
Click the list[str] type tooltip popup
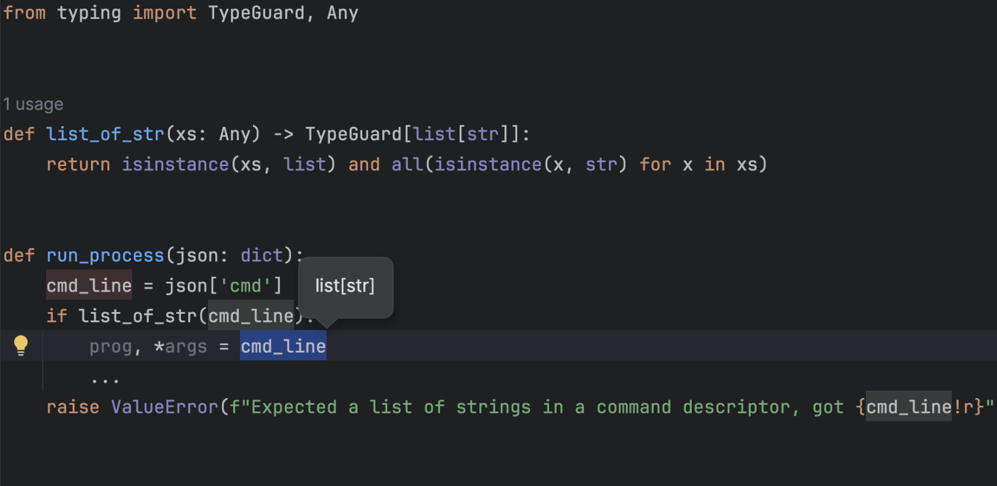coord(345,286)
